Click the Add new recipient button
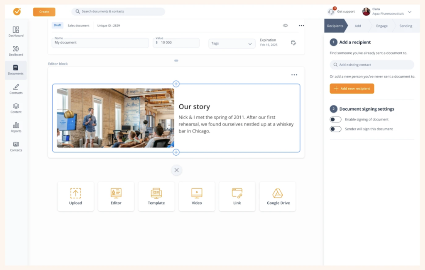Image resolution: width=425 pixels, height=270 pixels. point(352,89)
